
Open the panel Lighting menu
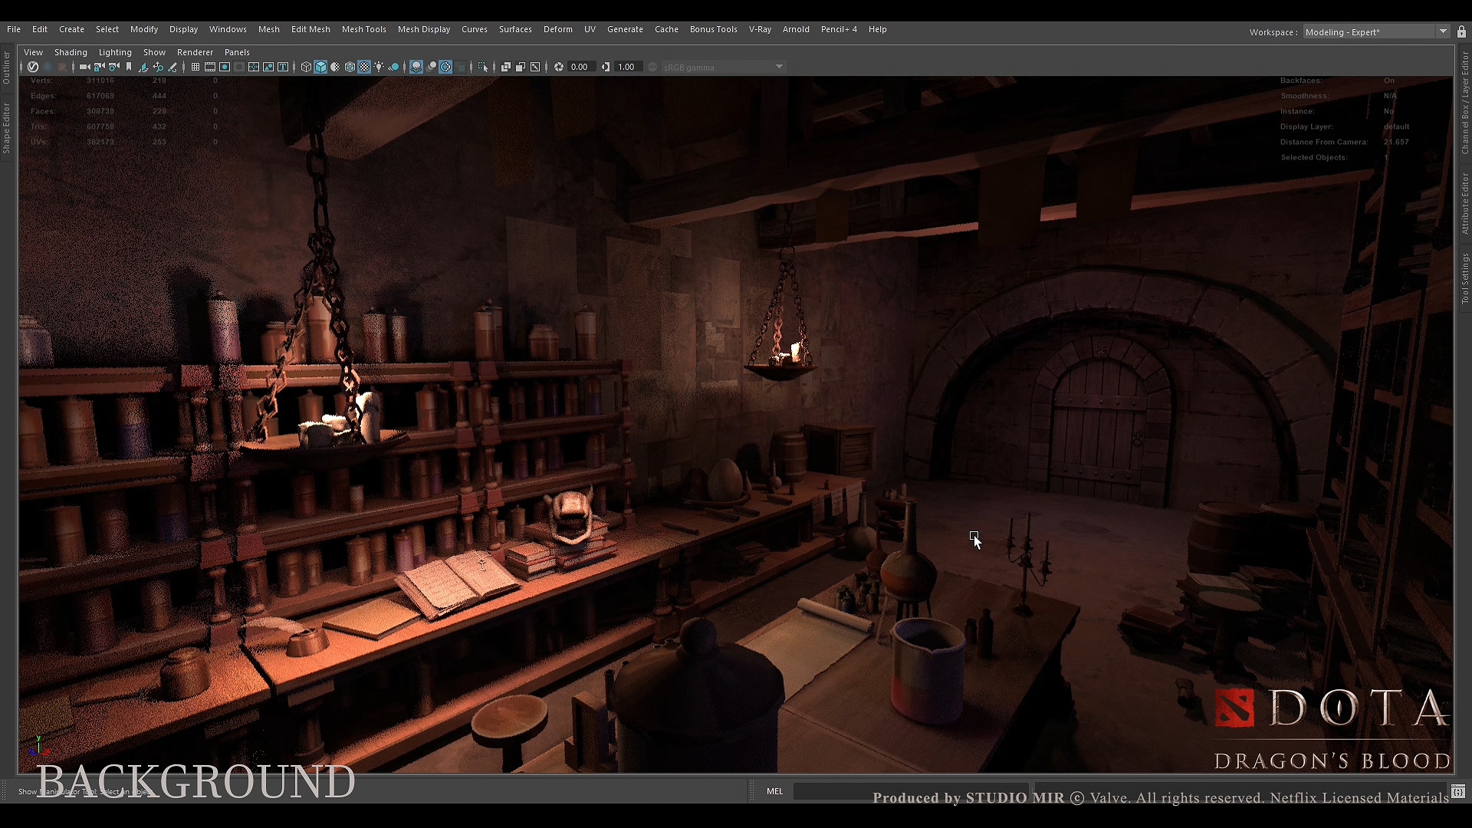(x=115, y=52)
